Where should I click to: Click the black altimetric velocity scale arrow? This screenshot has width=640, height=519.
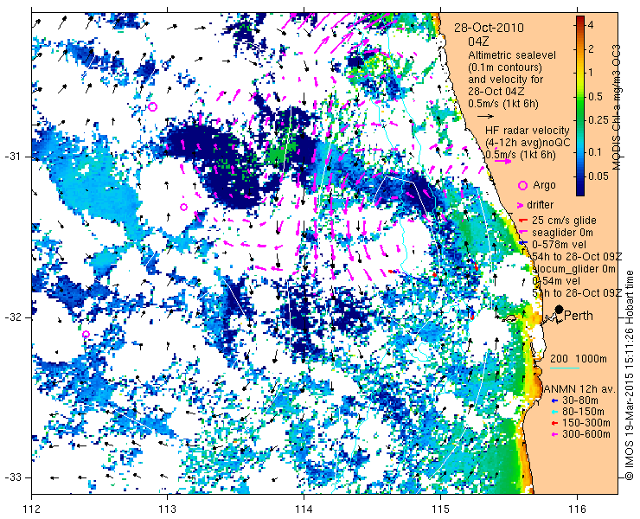point(485,117)
